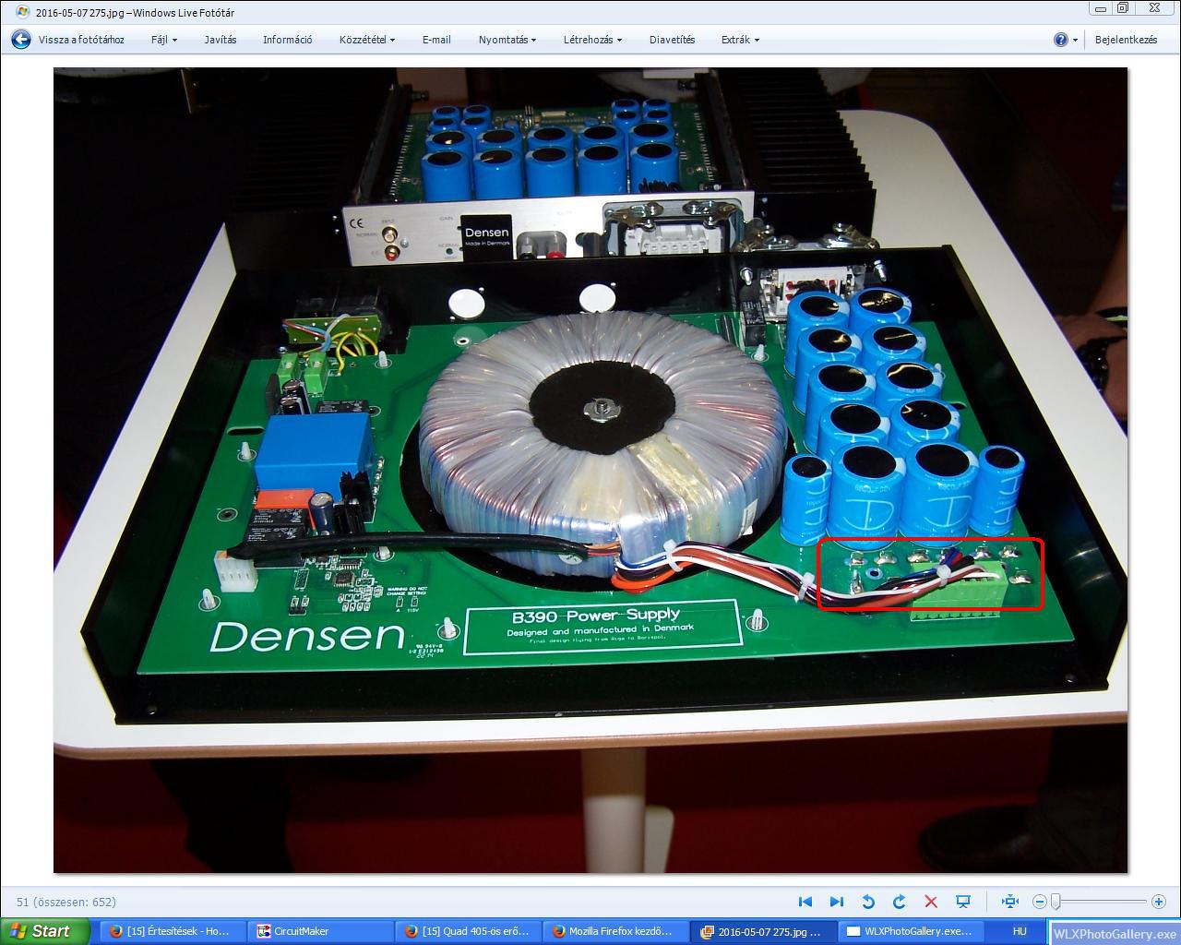Restore down the Photo Gallery window

click(x=1124, y=8)
